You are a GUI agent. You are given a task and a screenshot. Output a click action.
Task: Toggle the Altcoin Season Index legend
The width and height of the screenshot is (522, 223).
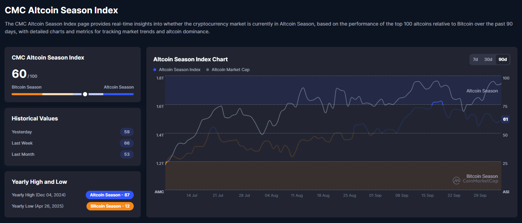[179, 70]
